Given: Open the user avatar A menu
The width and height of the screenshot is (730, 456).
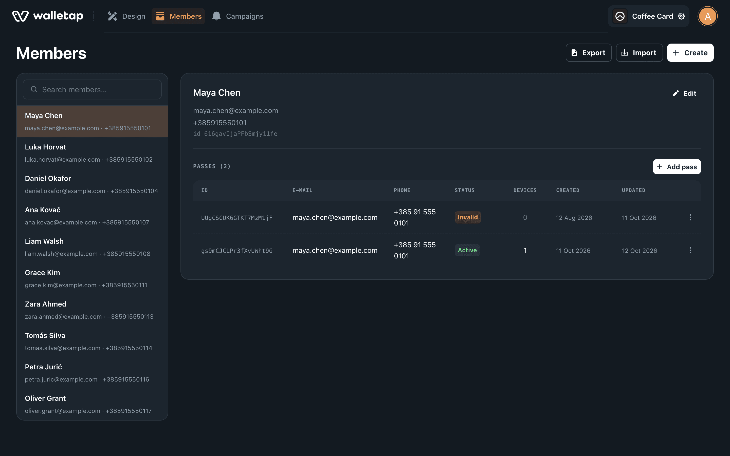Looking at the screenshot, I should click(707, 16).
